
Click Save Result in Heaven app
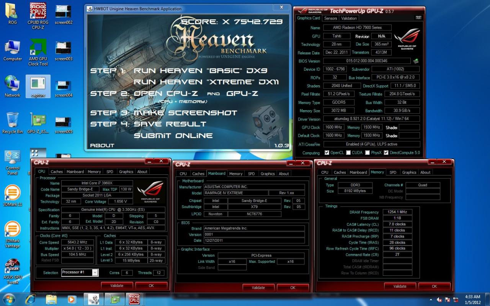(170, 124)
